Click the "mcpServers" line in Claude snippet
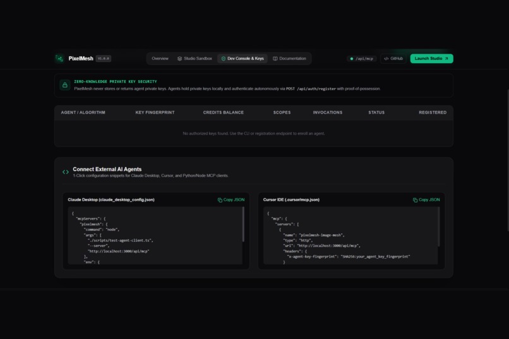The image size is (509, 339). coord(90,218)
